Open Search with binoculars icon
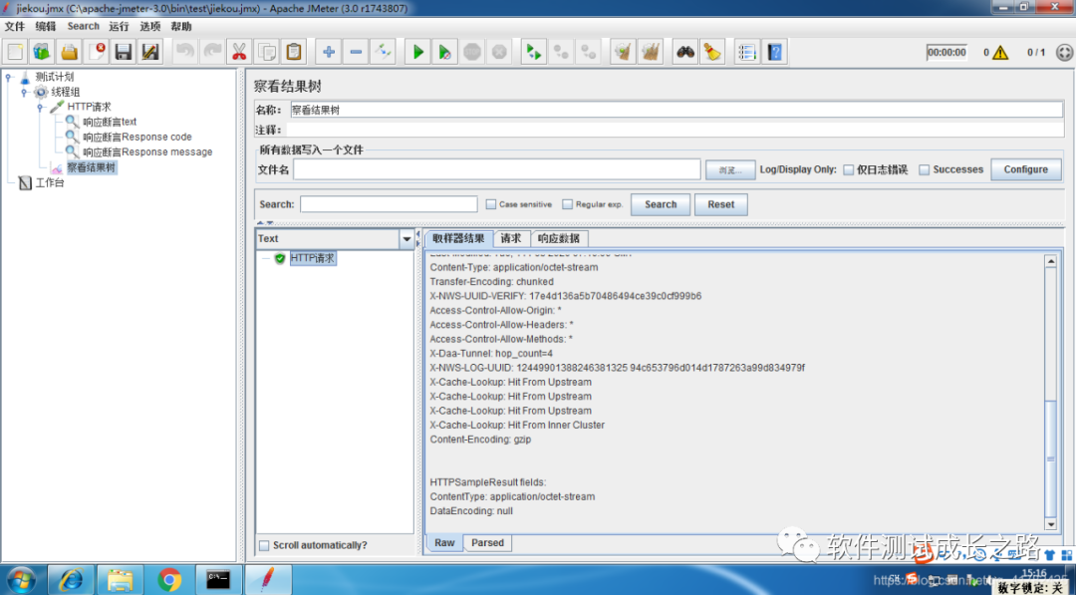 pos(684,52)
